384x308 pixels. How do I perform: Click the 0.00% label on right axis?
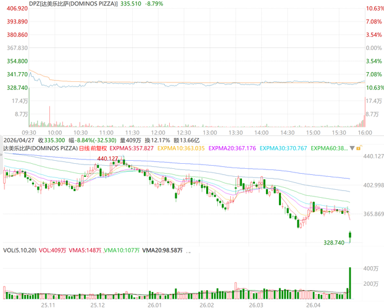coord(374,48)
